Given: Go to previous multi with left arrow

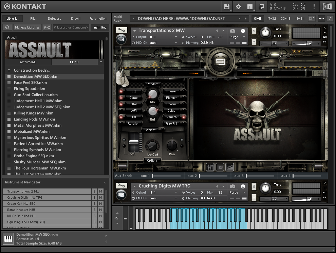Looking at the screenshot, I should point(240,19).
